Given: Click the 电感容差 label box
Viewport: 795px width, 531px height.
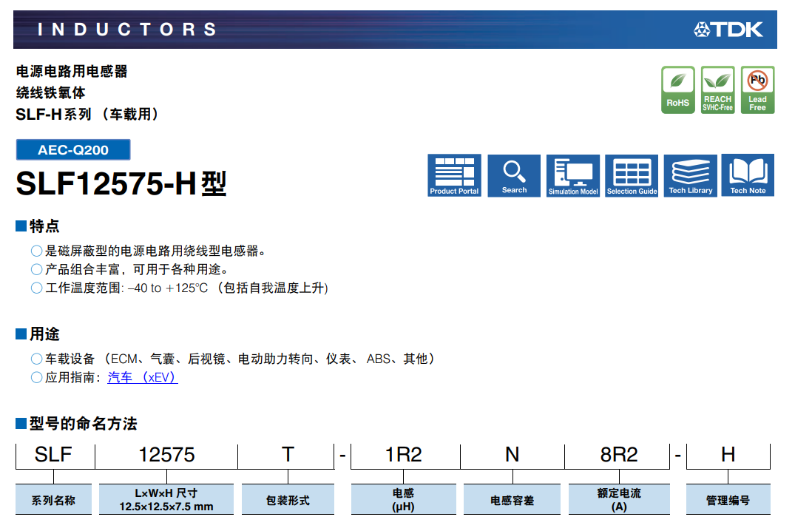Looking at the screenshot, I should 512,499.
